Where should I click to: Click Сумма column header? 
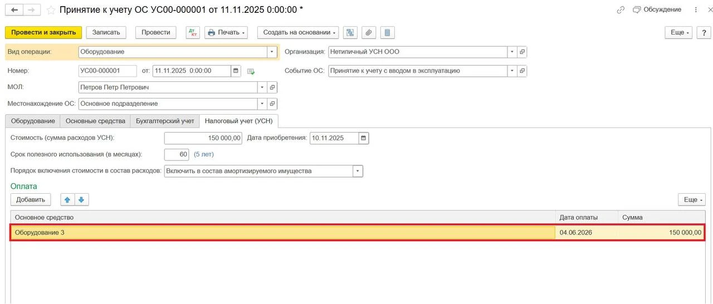click(x=661, y=217)
